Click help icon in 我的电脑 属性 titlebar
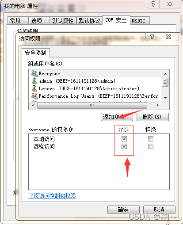Screen dimensions: 183x225 click(153, 4)
